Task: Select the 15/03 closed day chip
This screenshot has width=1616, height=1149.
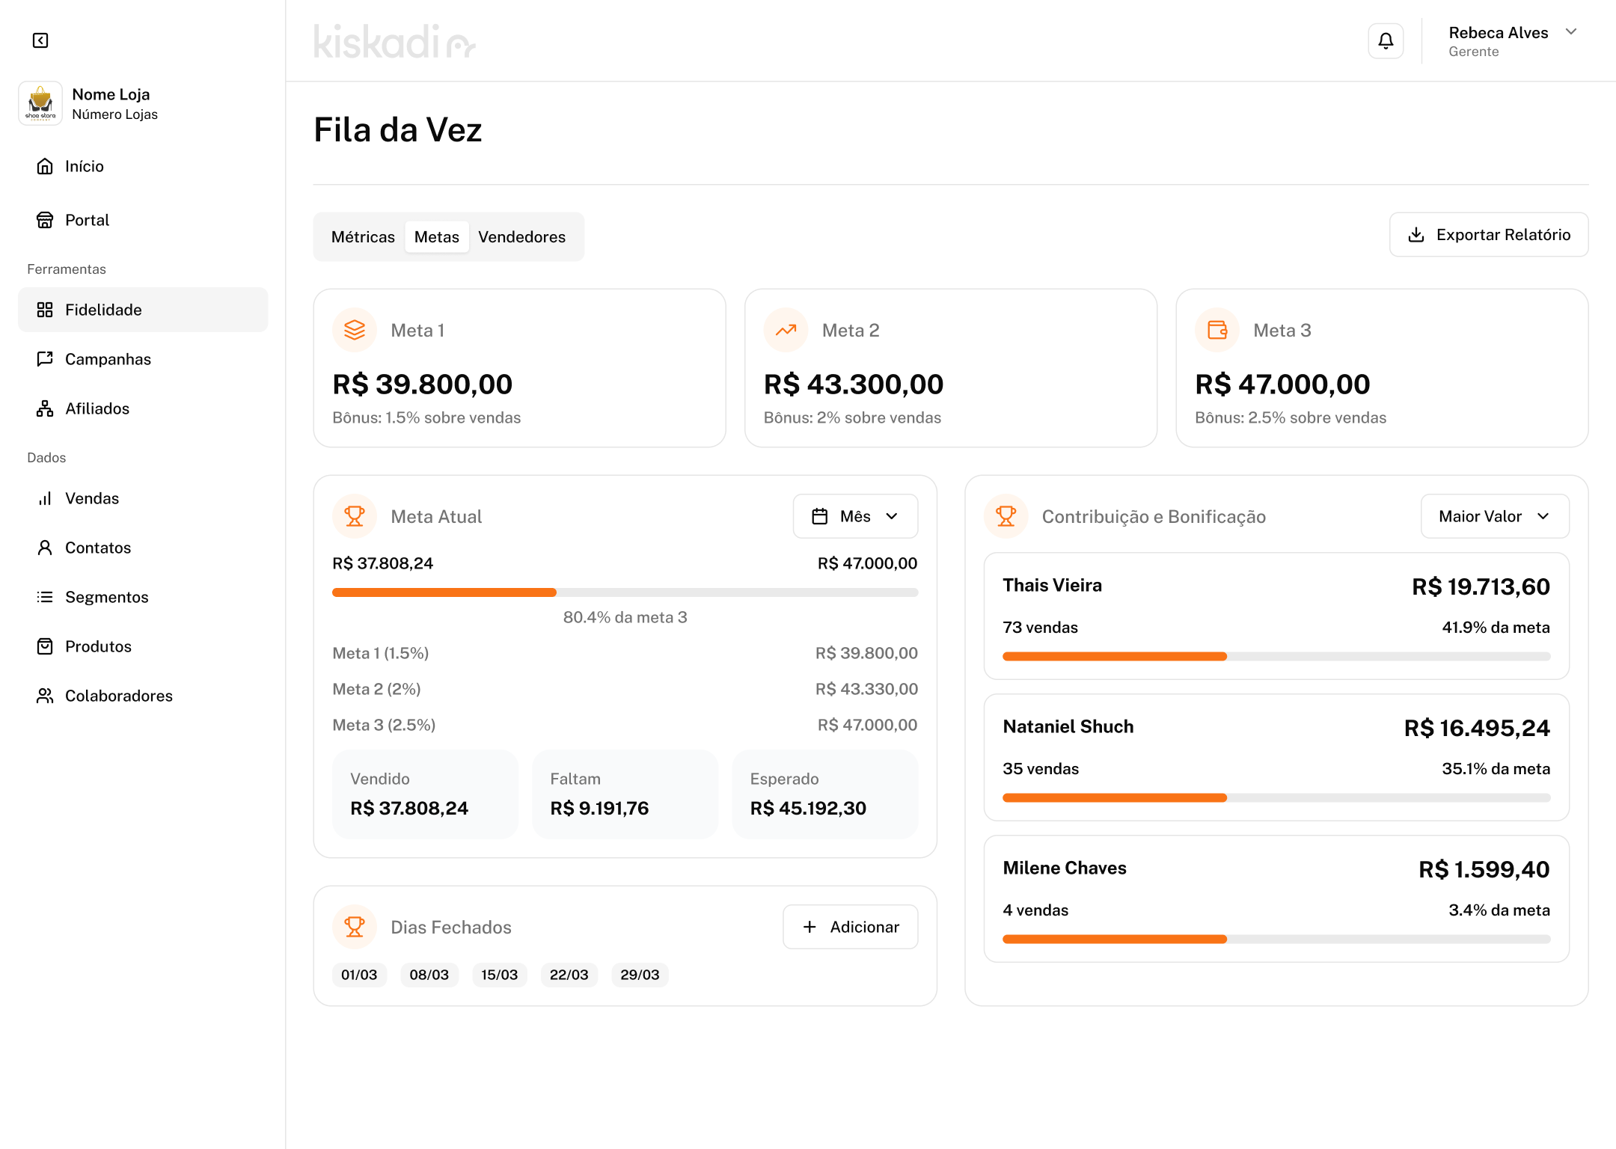Action: 500,975
